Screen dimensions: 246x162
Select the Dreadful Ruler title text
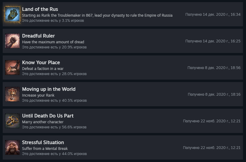coord(38,36)
